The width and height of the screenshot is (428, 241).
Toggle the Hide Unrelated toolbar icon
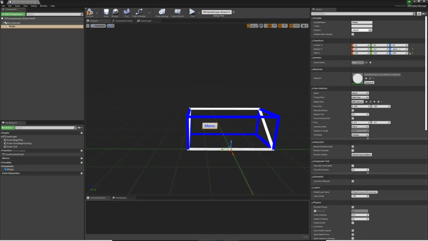139,12
